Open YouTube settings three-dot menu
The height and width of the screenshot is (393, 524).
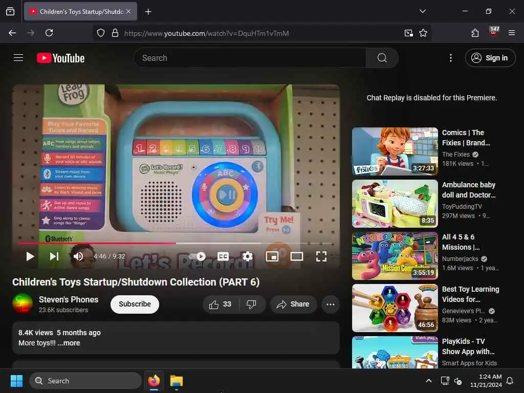click(450, 58)
